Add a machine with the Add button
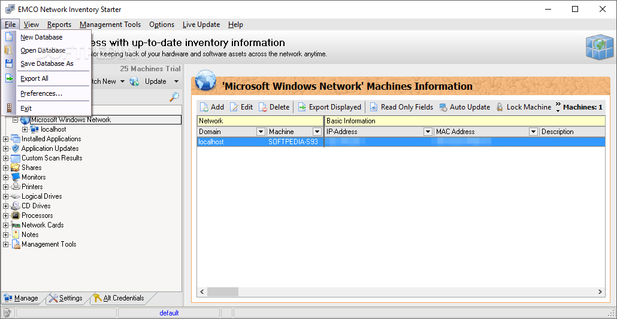Image resolution: width=617 pixels, height=319 pixels. (211, 107)
